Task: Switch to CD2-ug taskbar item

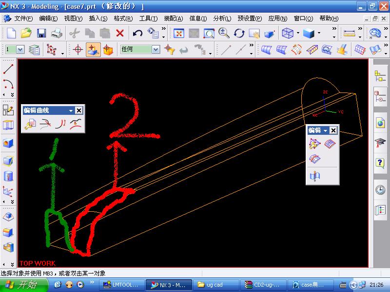Action: 263,285
